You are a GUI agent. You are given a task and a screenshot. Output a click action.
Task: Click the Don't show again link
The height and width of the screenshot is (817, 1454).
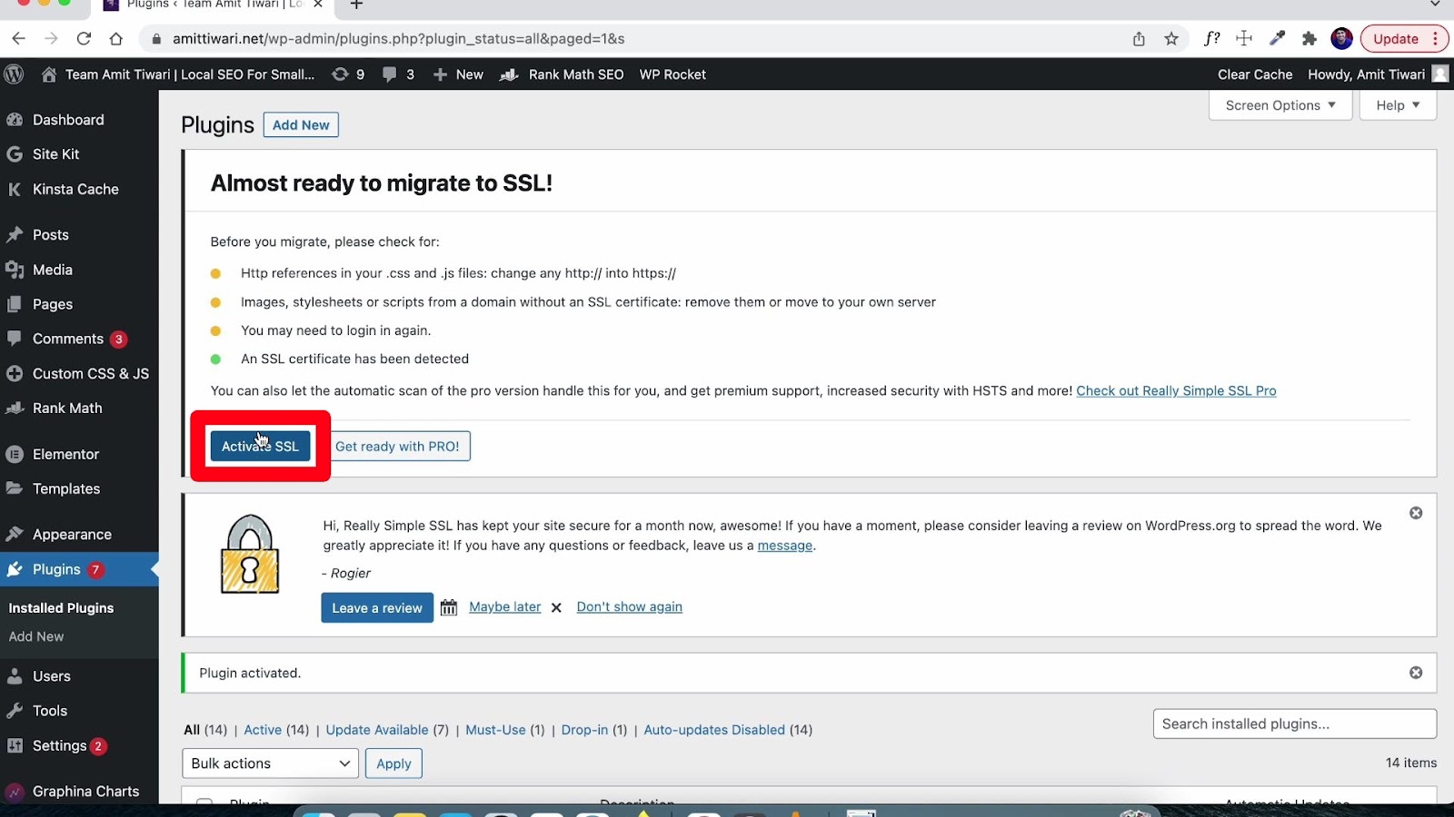pyautogui.click(x=629, y=607)
